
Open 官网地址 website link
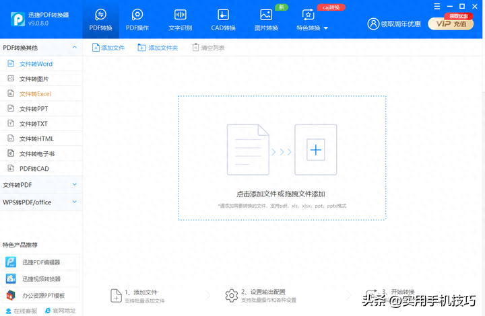tap(61, 311)
